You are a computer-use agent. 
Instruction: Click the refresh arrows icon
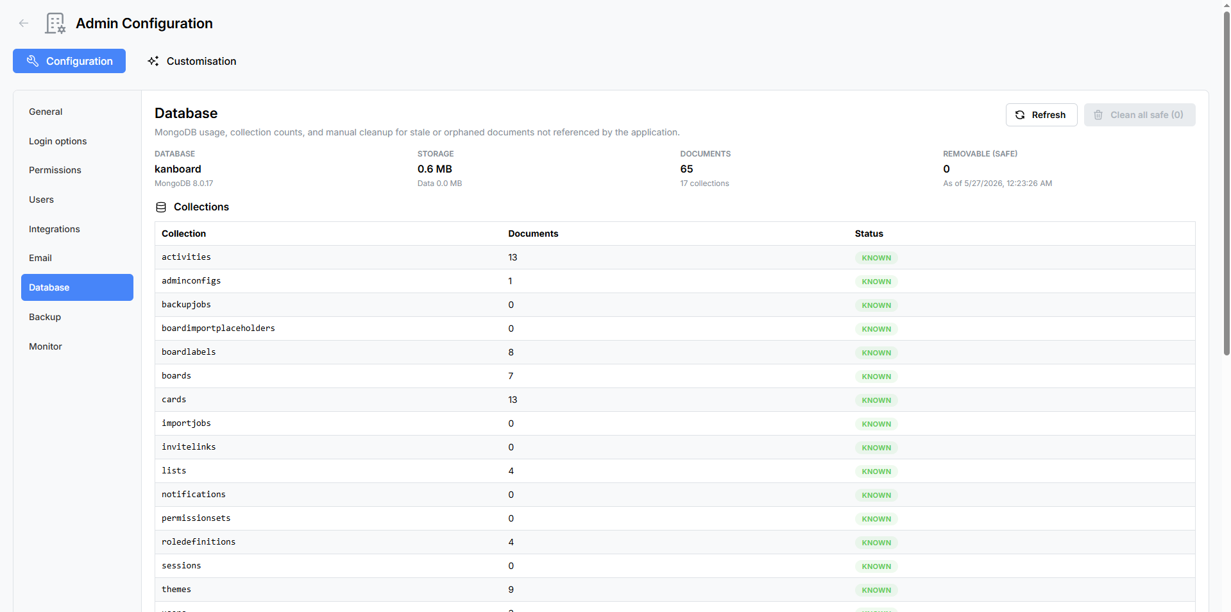(x=1020, y=115)
